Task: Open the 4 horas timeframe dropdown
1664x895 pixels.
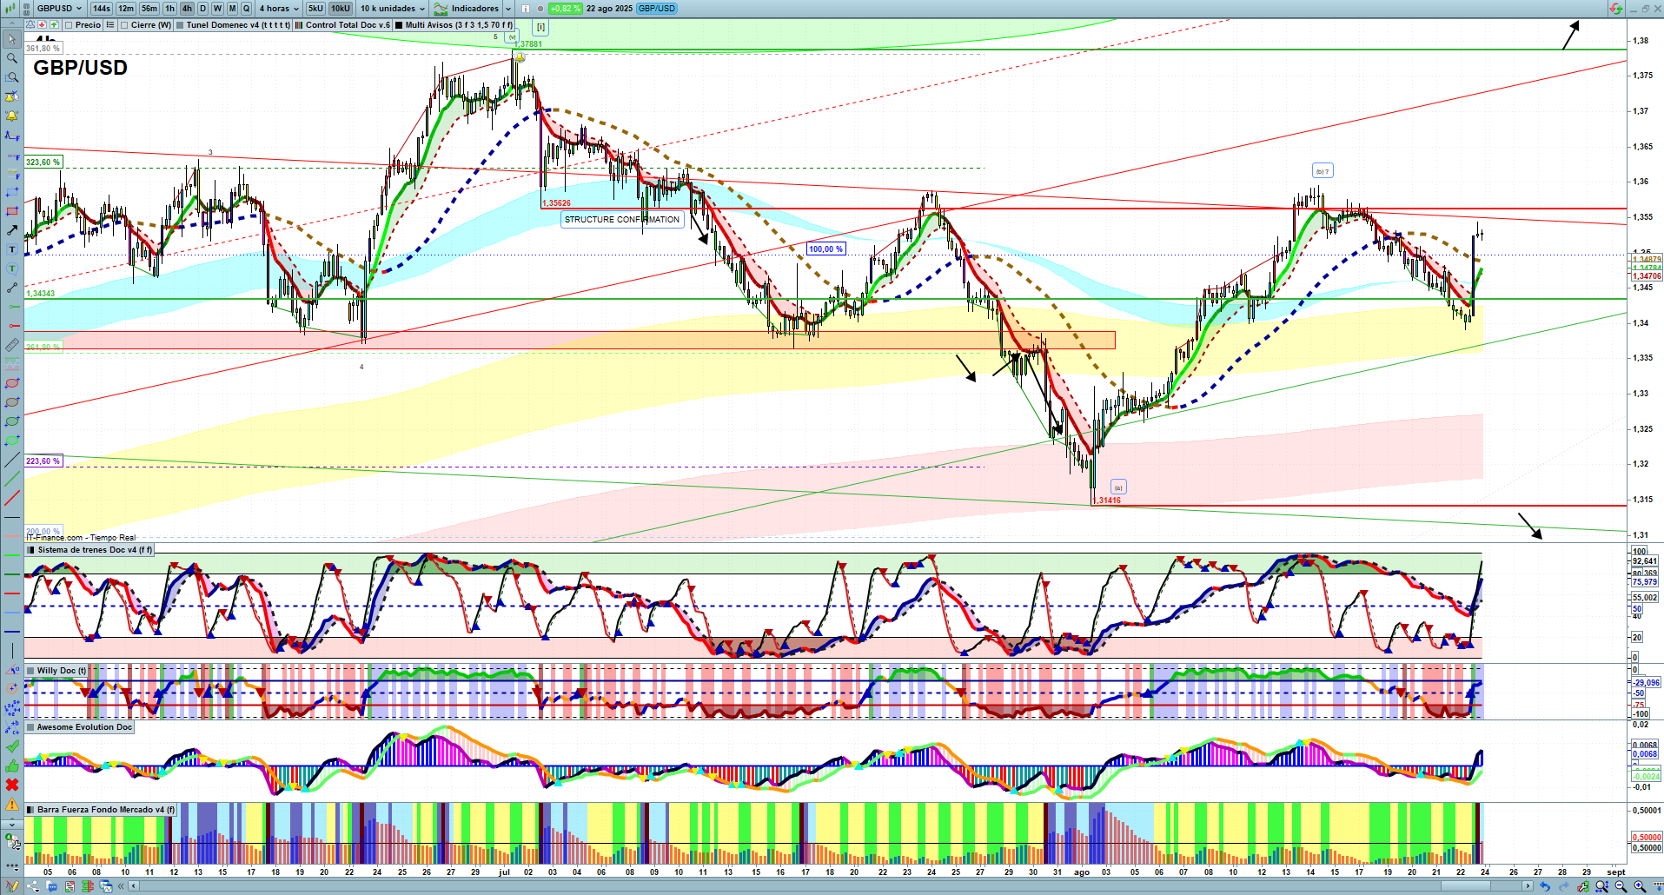Action: coord(279,9)
